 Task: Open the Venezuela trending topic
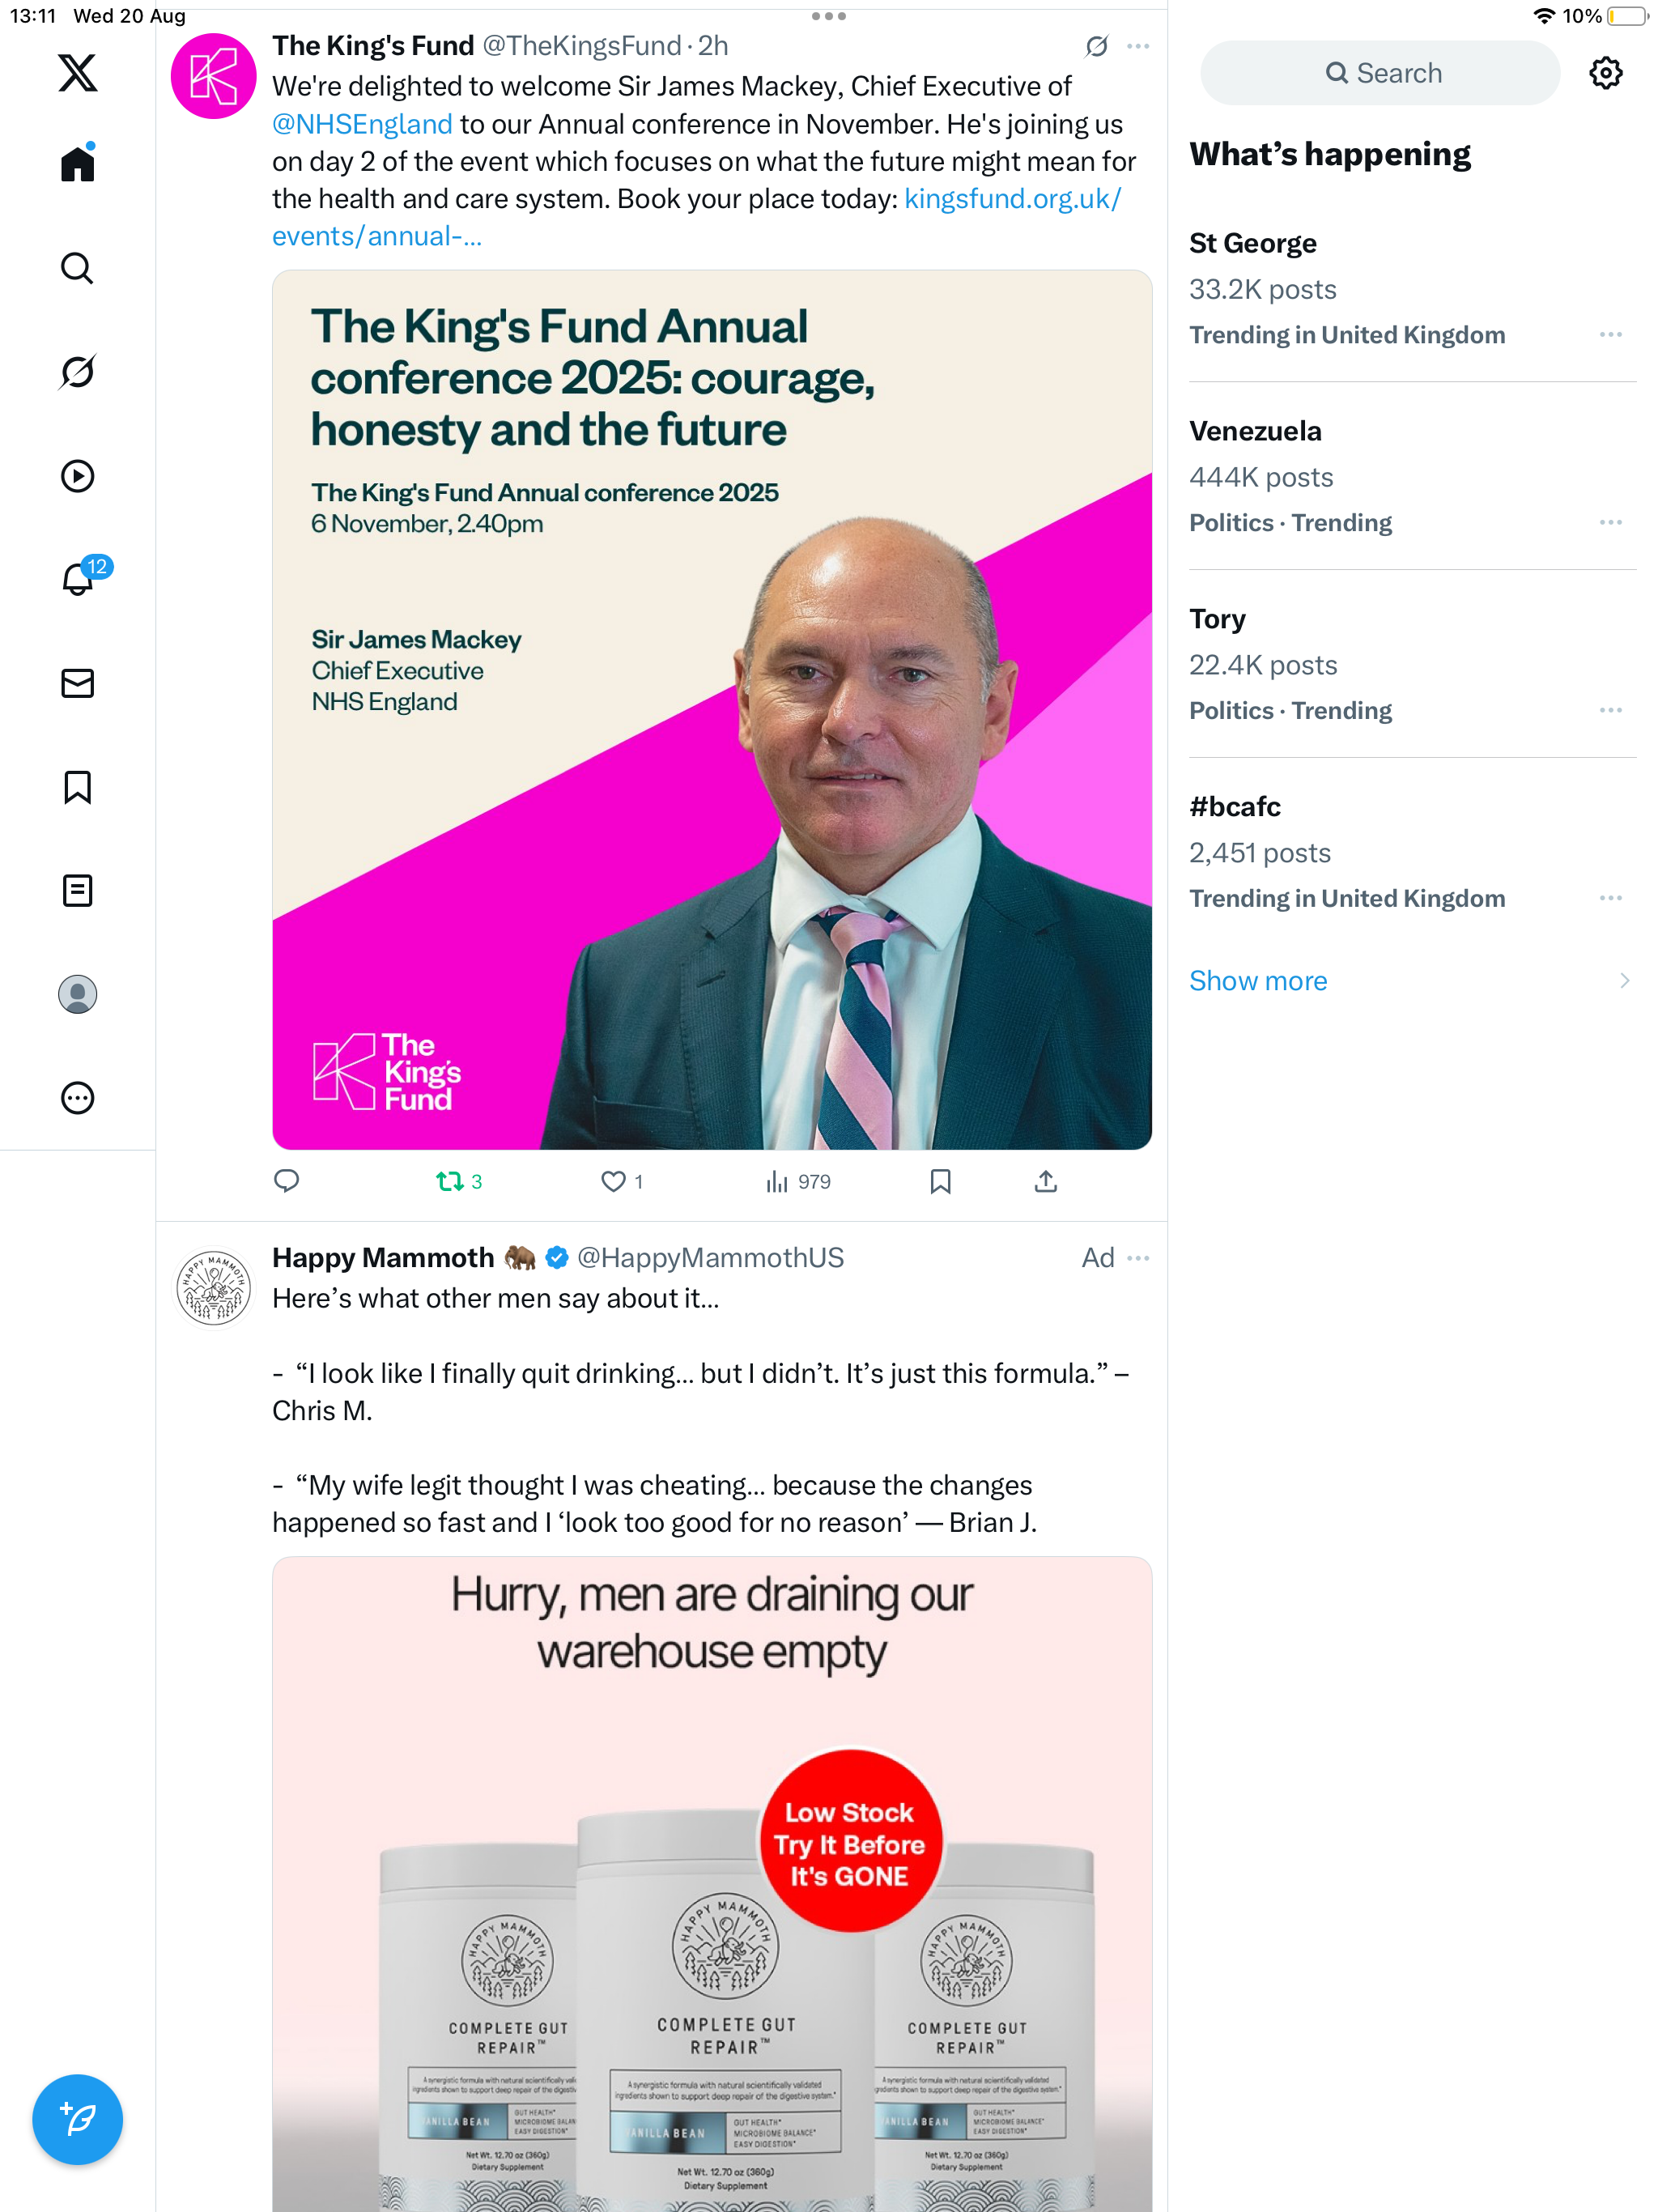pyautogui.click(x=1255, y=431)
